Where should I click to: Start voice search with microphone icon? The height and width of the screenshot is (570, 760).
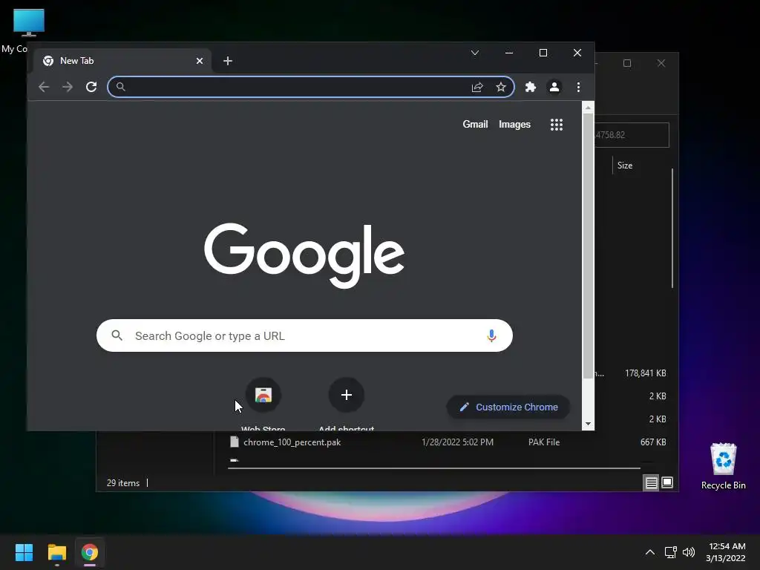tap(491, 335)
